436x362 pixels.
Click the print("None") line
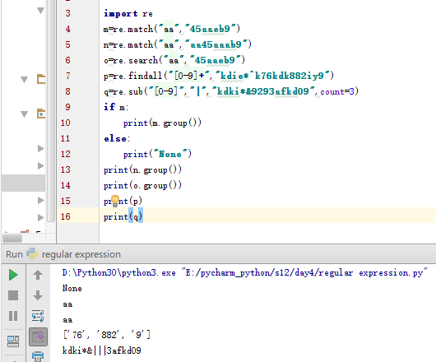pyautogui.click(x=157, y=154)
